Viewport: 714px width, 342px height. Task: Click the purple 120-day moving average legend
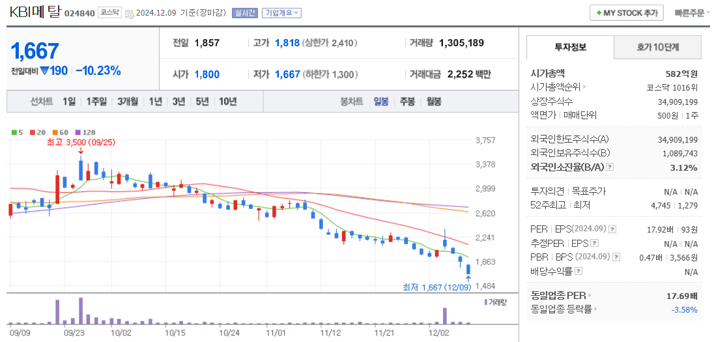pyautogui.click(x=85, y=132)
